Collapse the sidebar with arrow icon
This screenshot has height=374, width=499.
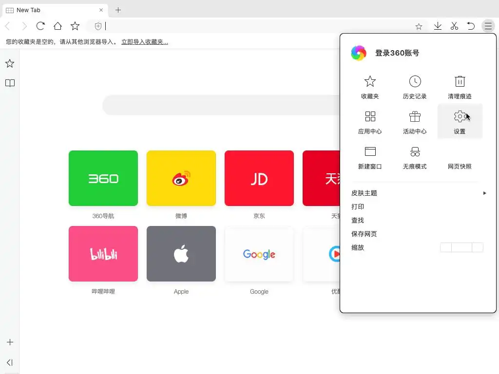(10, 362)
